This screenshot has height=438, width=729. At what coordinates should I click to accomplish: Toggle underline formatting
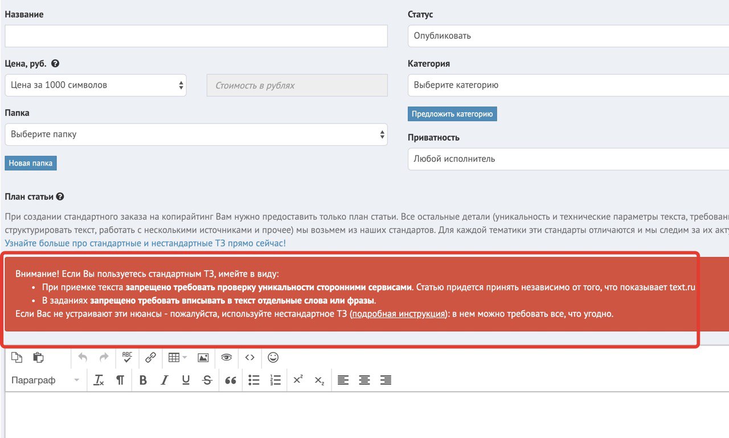click(186, 380)
